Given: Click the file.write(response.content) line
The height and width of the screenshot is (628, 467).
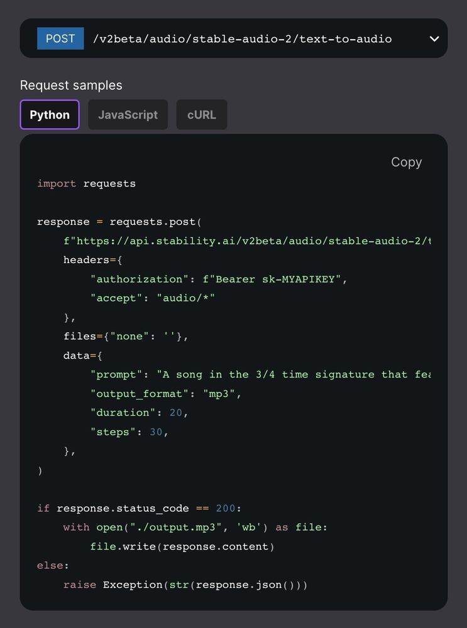Looking at the screenshot, I should click(182, 547).
